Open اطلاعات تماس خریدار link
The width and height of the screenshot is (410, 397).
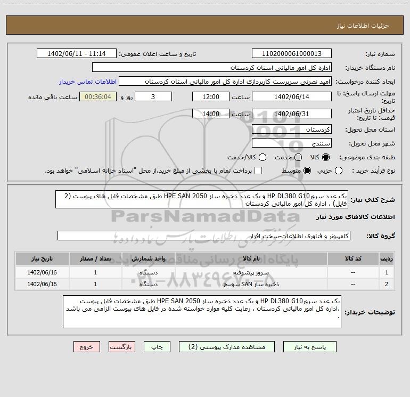pyautogui.click(x=88, y=82)
